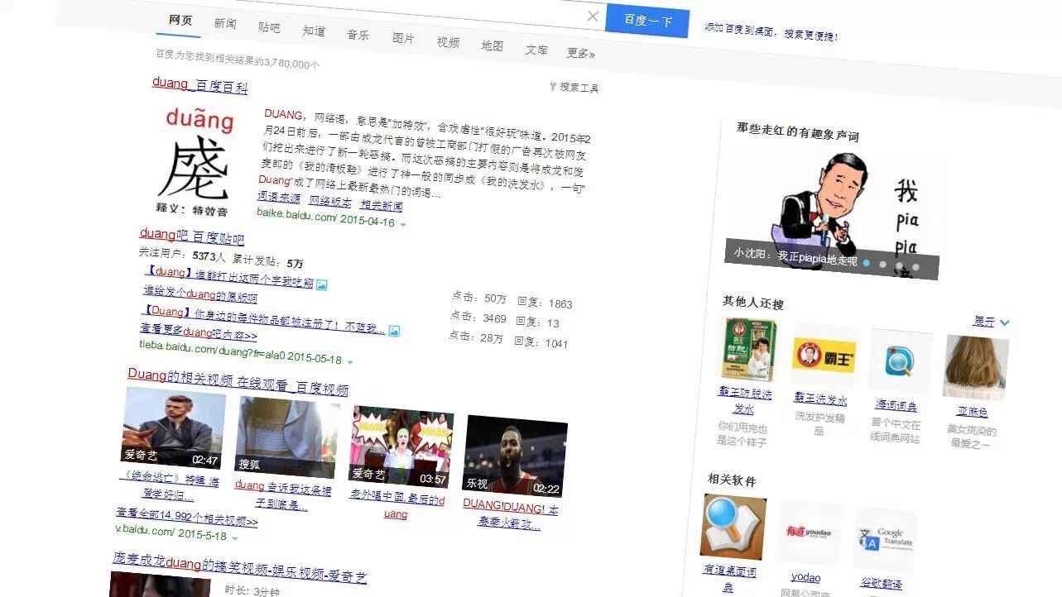Expand 更多 search categories
Image resolution: width=1062 pixels, height=597 pixels.
(x=580, y=53)
